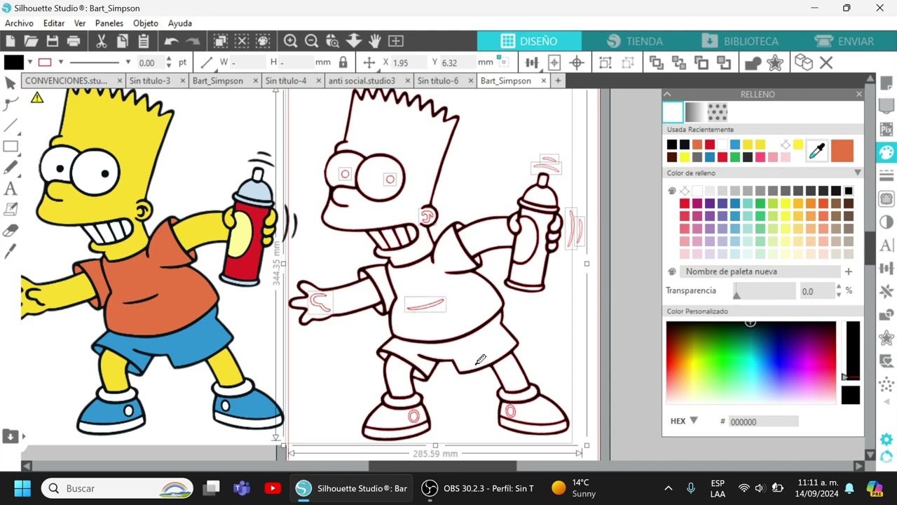Increase the Transparencia value stepper

pos(839,286)
